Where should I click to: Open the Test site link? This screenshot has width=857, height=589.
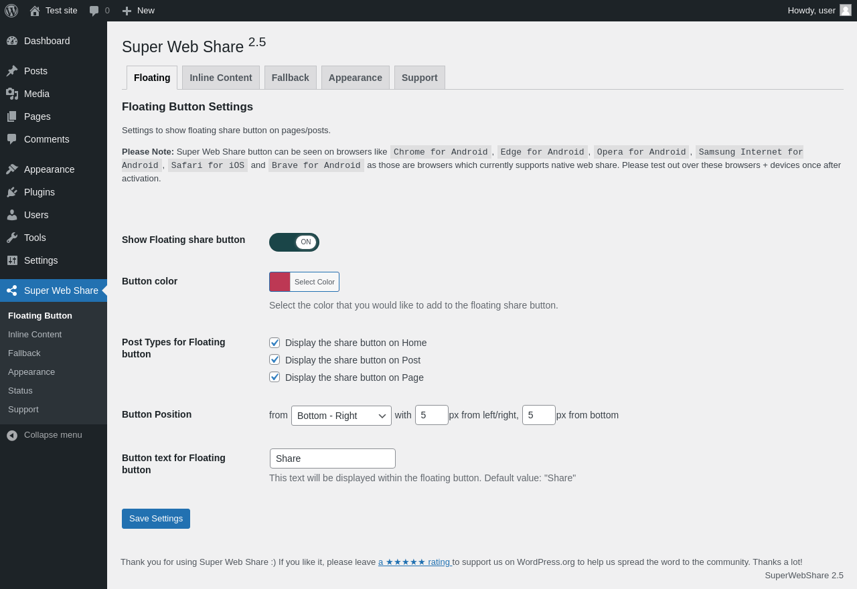[62, 11]
